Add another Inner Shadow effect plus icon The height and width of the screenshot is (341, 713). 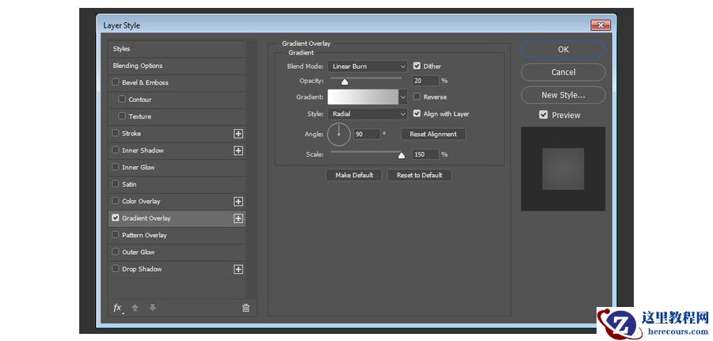tap(238, 151)
